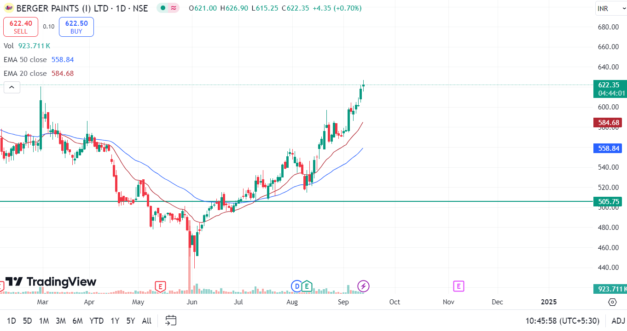Image resolution: width=627 pixels, height=331 pixels.
Task: Click the 660.00 price axis label
Action: (x=608, y=47)
